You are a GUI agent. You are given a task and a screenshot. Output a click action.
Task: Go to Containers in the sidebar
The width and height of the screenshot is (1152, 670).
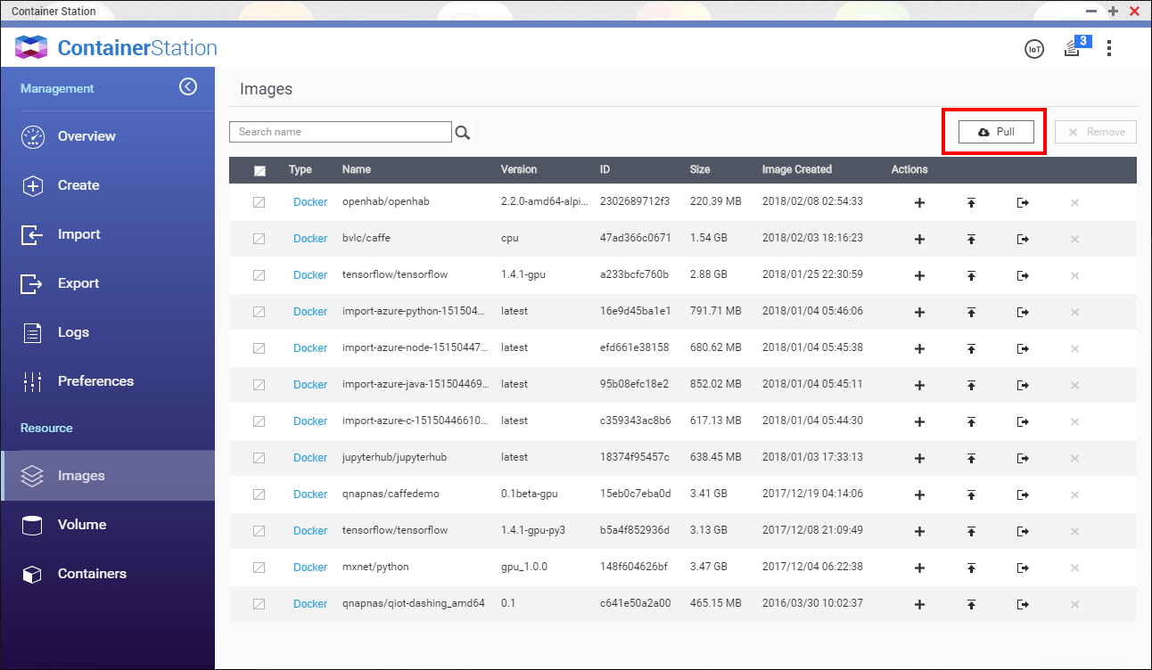click(92, 574)
